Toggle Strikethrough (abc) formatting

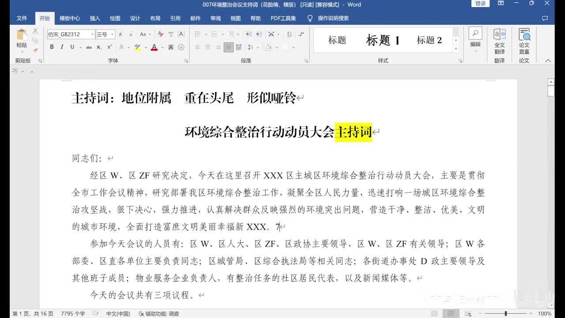coord(89,47)
